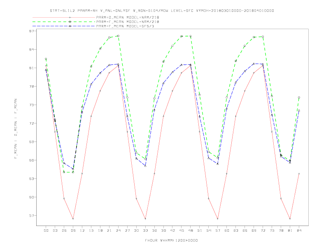Click x-axis tick label 09

[x=73, y=230]
